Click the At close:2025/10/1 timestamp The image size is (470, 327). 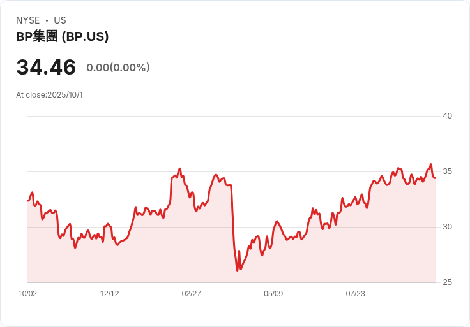click(x=49, y=95)
